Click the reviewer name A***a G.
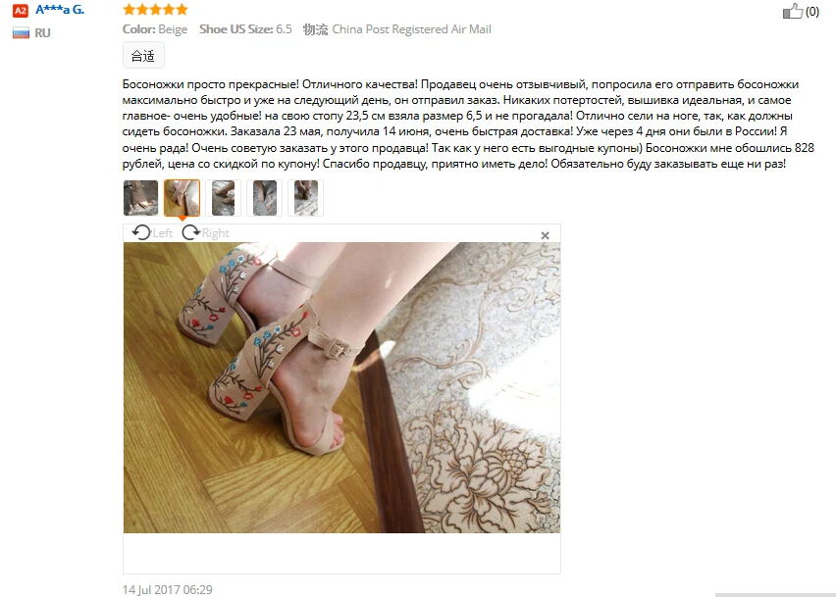Image resolution: width=836 pixels, height=597 pixels. [60, 10]
